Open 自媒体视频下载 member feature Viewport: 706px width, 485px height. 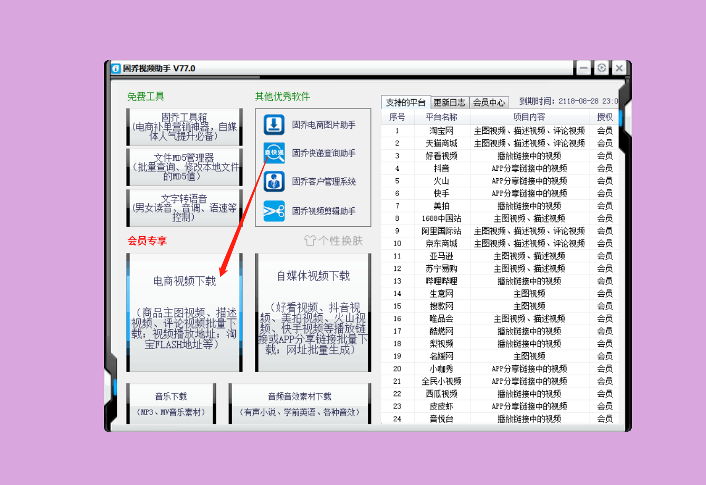313,313
